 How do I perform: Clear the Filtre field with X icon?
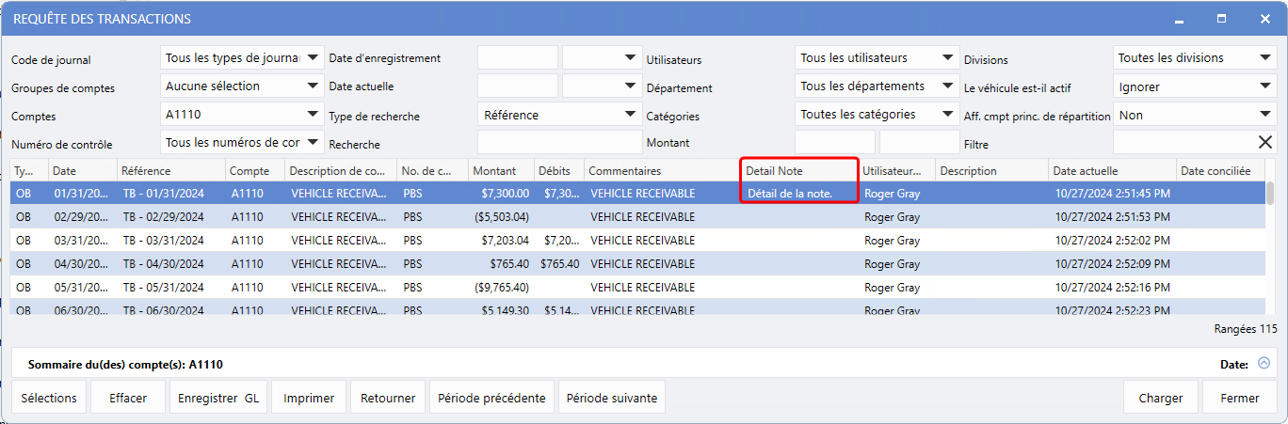tap(1264, 143)
